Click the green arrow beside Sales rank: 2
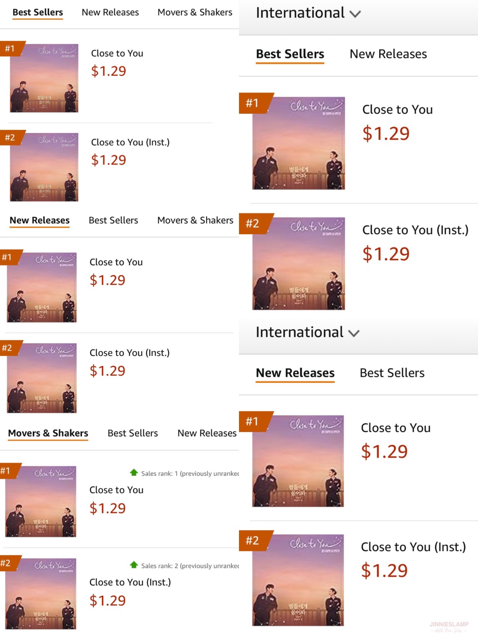 (x=133, y=566)
